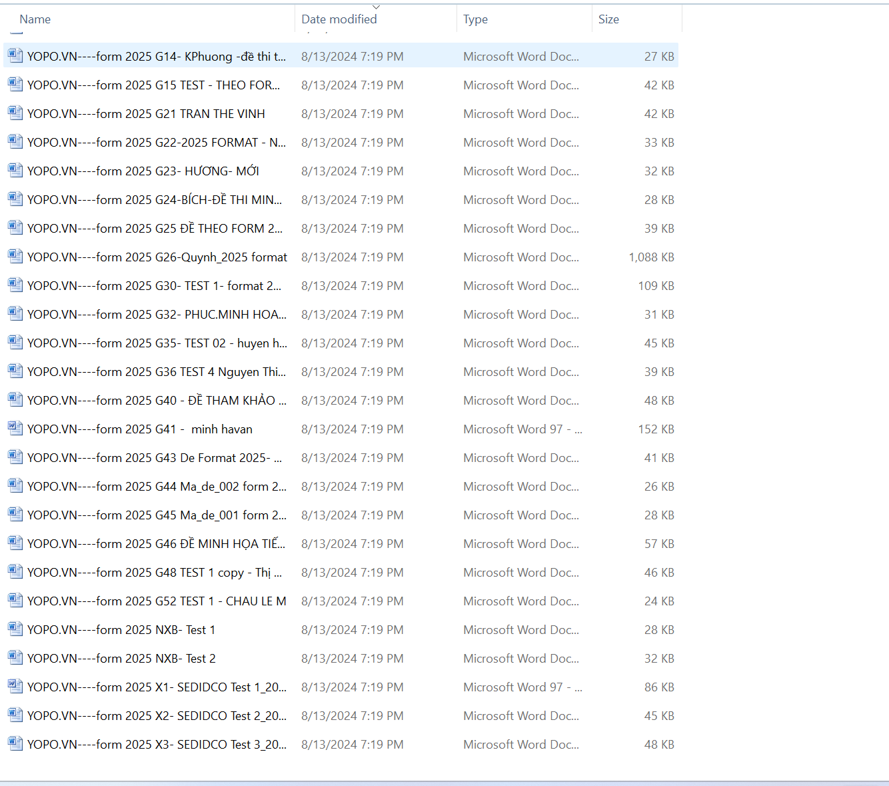
Task: Select file name G46 ĐỀ MINH HỌA TIẾ...
Action: (x=157, y=544)
